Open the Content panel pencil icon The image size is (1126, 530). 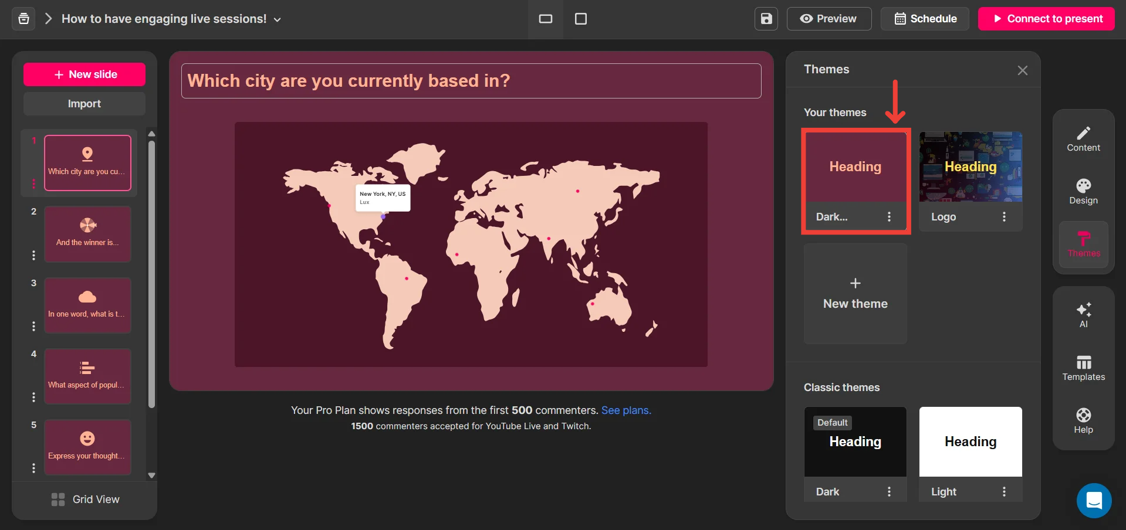click(x=1083, y=139)
